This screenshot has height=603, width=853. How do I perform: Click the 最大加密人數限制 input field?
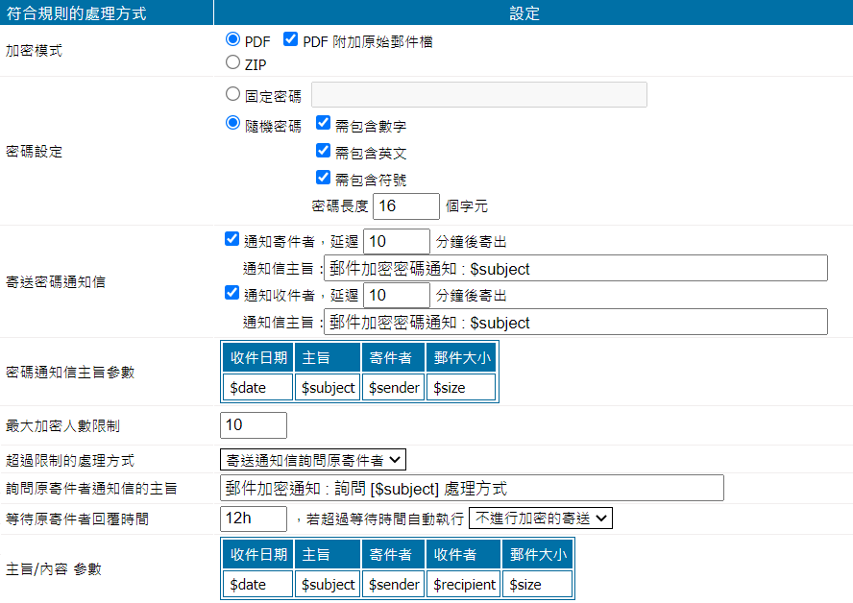[254, 425]
